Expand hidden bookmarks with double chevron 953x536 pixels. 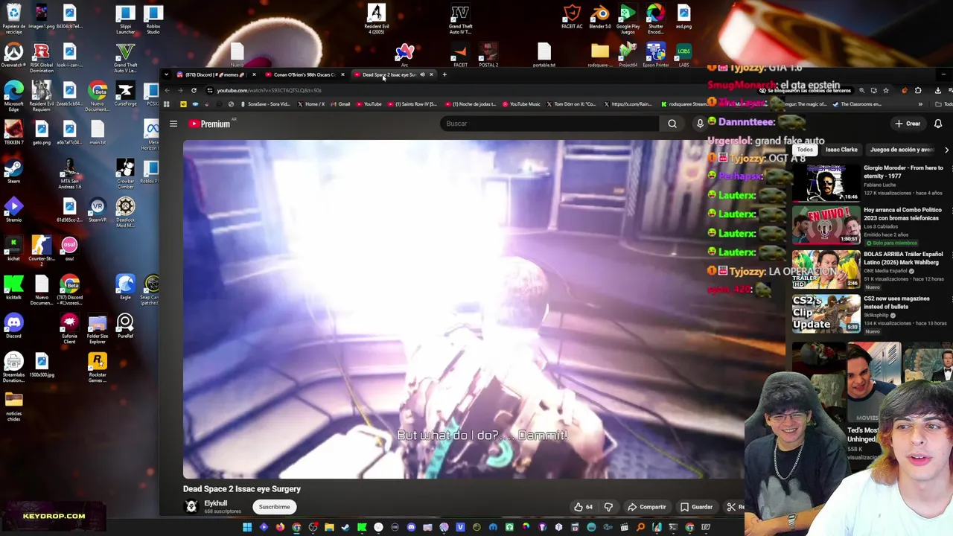tap(920, 104)
